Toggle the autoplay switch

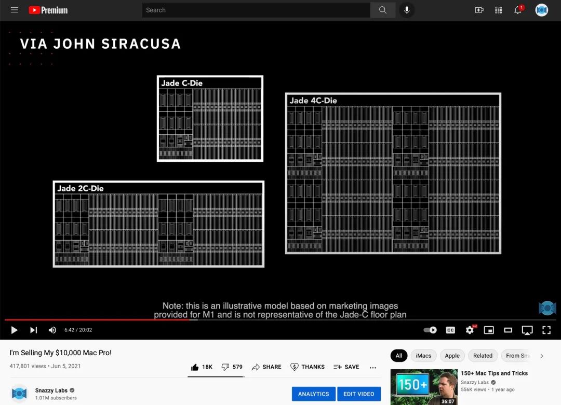point(430,330)
